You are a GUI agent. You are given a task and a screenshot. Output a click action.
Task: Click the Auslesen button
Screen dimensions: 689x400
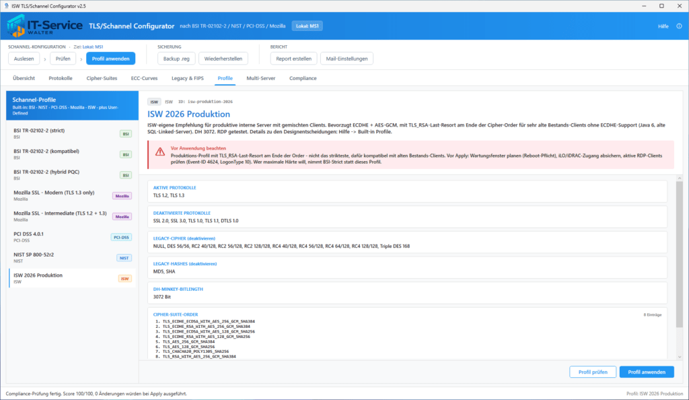click(x=24, y=59)
